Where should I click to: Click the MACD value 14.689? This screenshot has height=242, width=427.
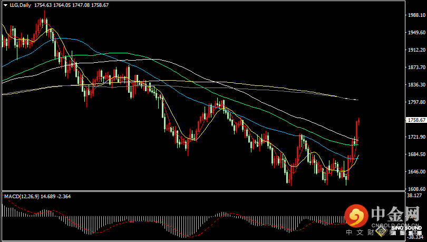48,196
